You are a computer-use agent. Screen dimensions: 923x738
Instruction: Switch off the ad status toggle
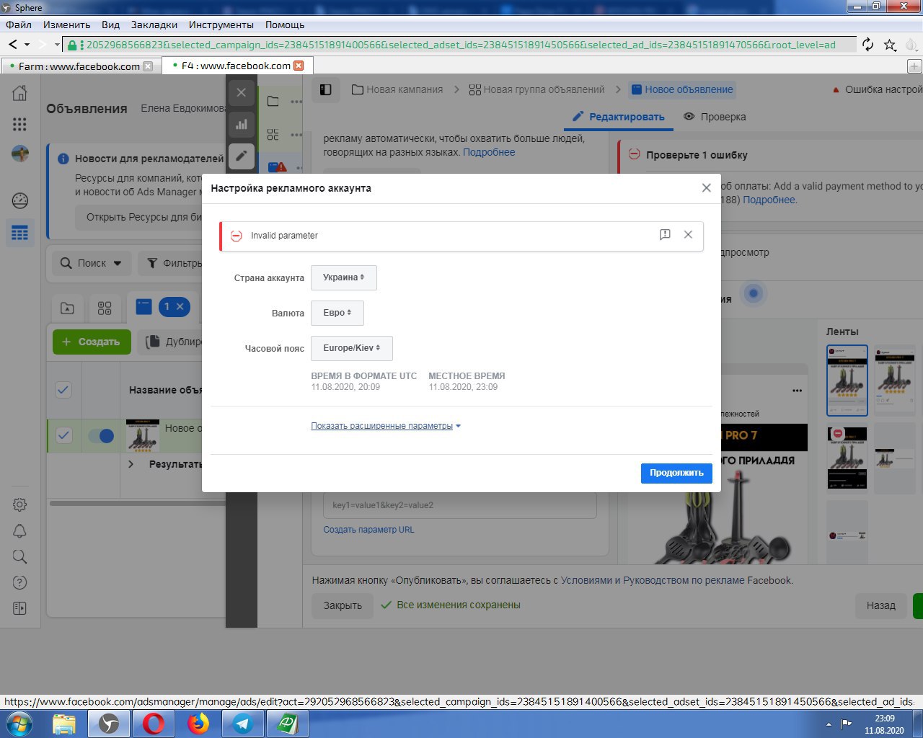tap(101, 435)
